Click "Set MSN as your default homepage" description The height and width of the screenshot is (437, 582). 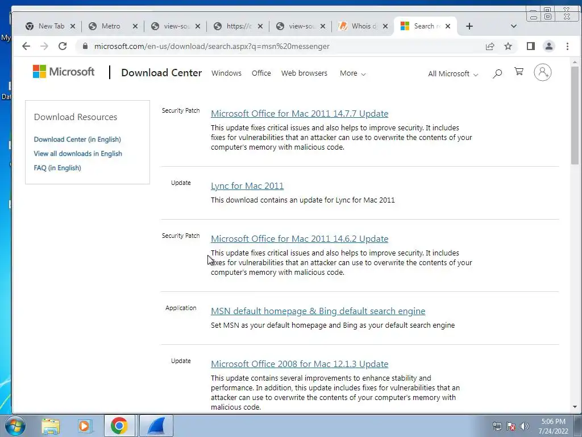[332, 325]
